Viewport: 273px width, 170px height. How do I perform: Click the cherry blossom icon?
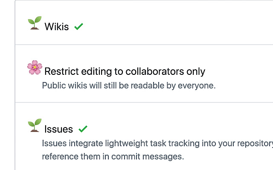[35, 67]
